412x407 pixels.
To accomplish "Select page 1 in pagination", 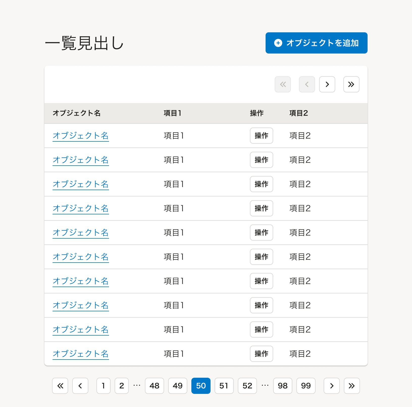I will click(103, 386).
